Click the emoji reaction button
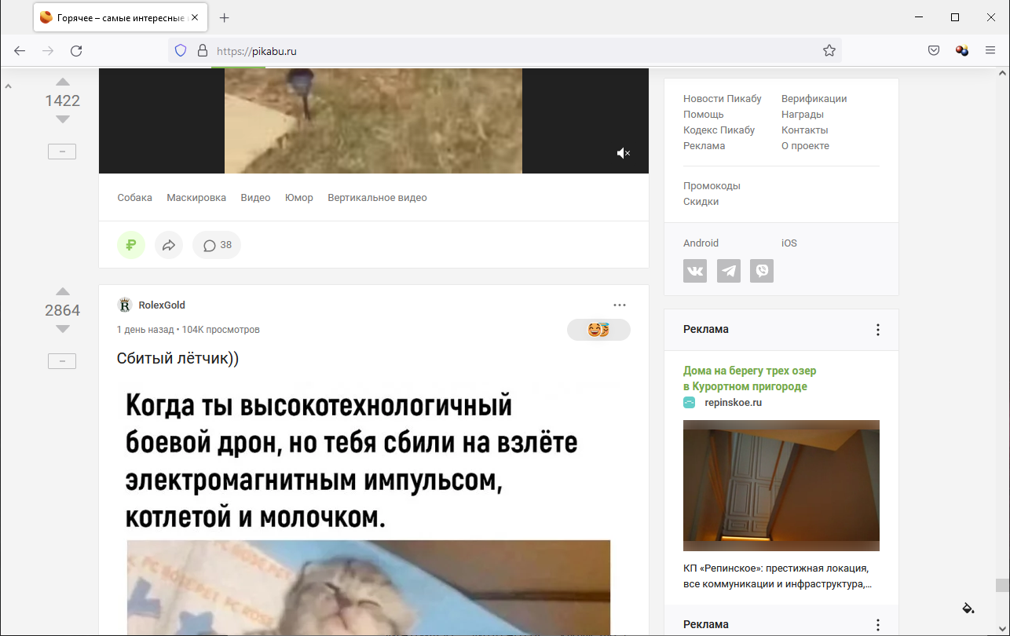Screen dimensions: 1010x636 point(598,330)
